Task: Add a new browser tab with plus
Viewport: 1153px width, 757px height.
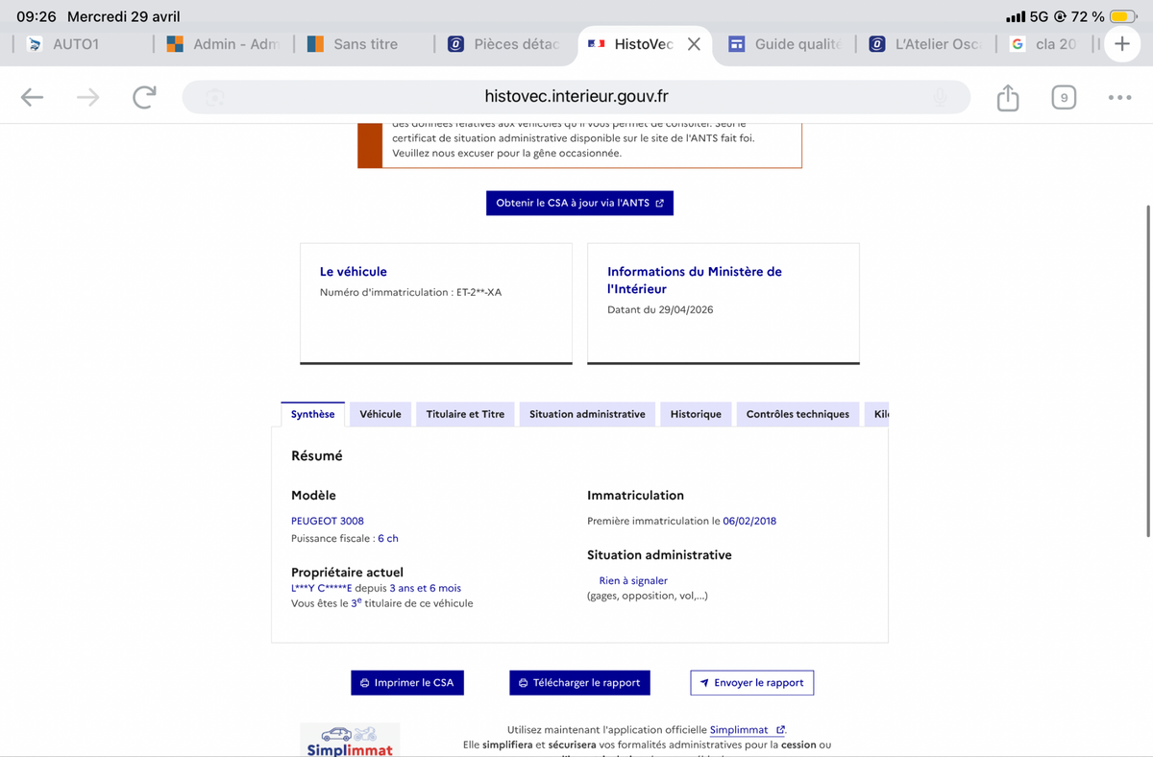Action: [1121, 44]
